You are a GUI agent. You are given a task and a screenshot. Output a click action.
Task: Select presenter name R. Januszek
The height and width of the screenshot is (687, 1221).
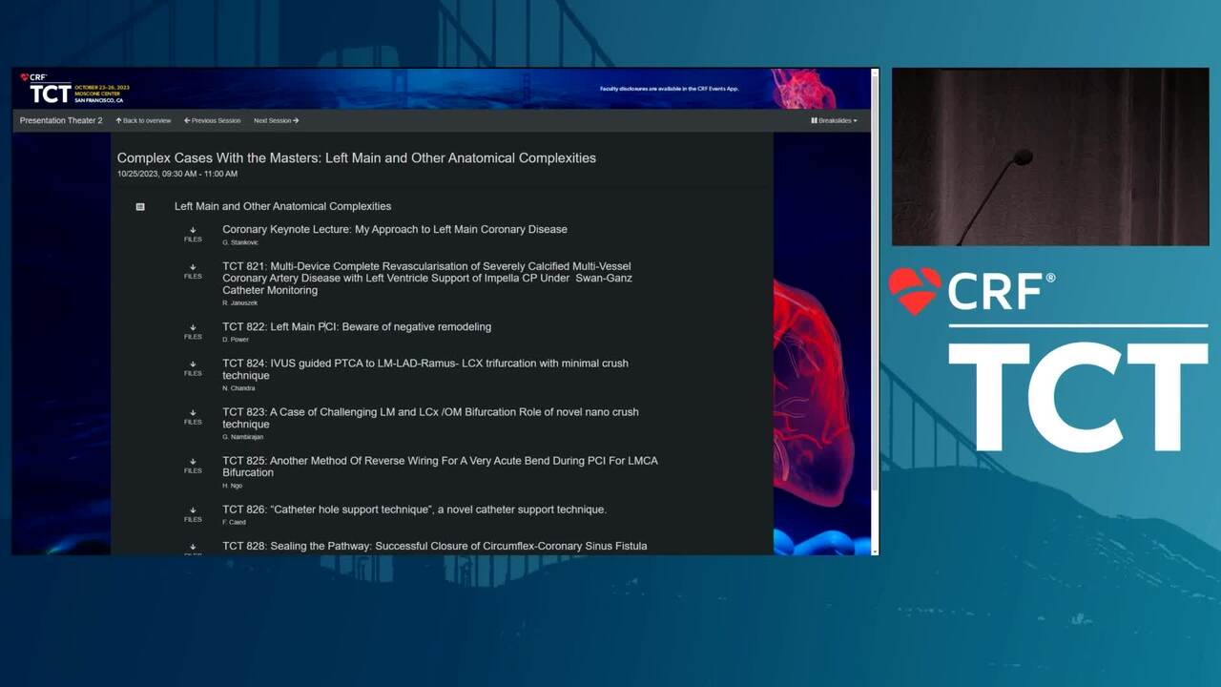240,302
